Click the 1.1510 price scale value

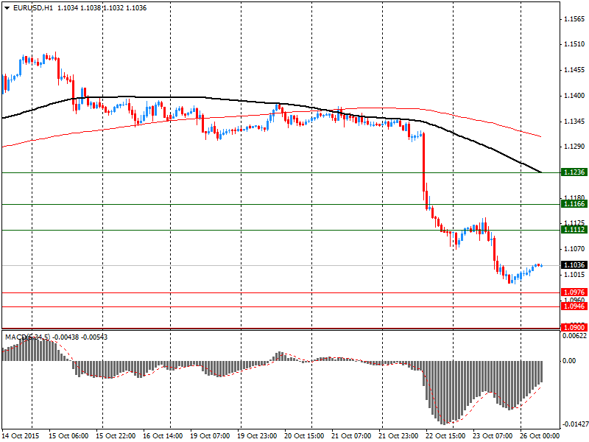pos(575,44)
